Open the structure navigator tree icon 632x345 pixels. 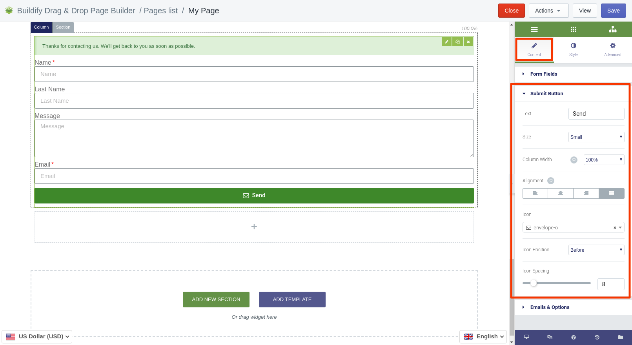[x=612, y=29]
